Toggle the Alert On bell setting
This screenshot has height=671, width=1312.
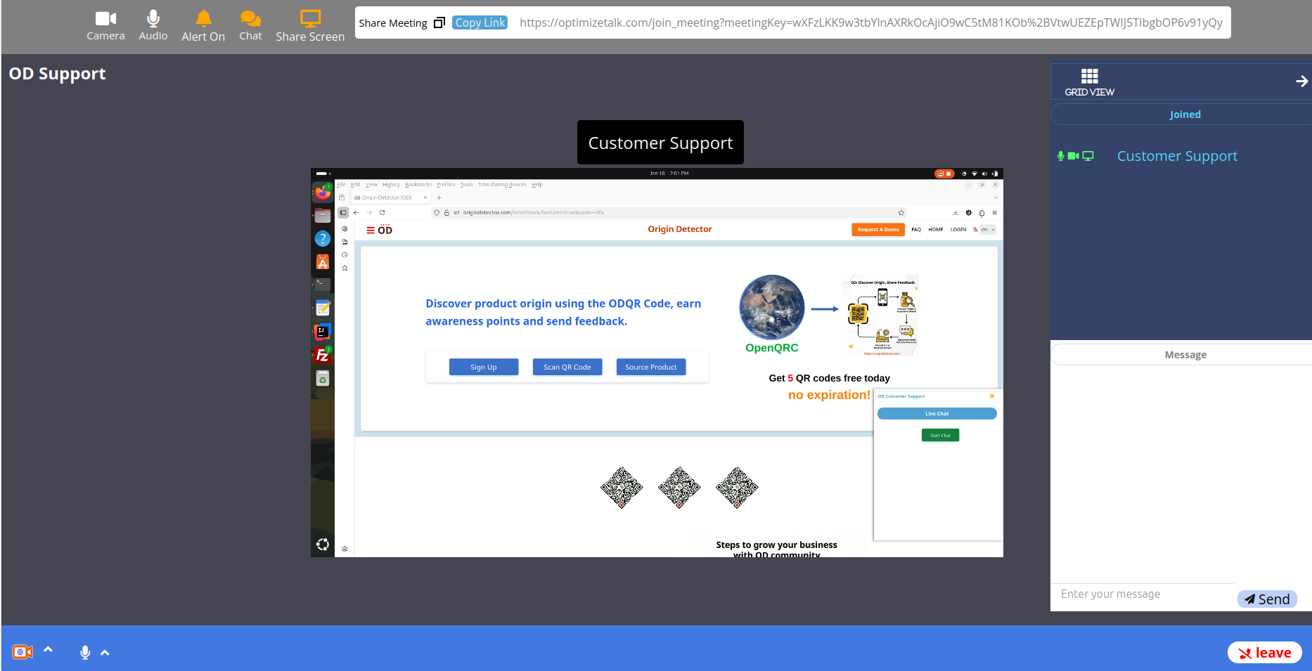202,18
